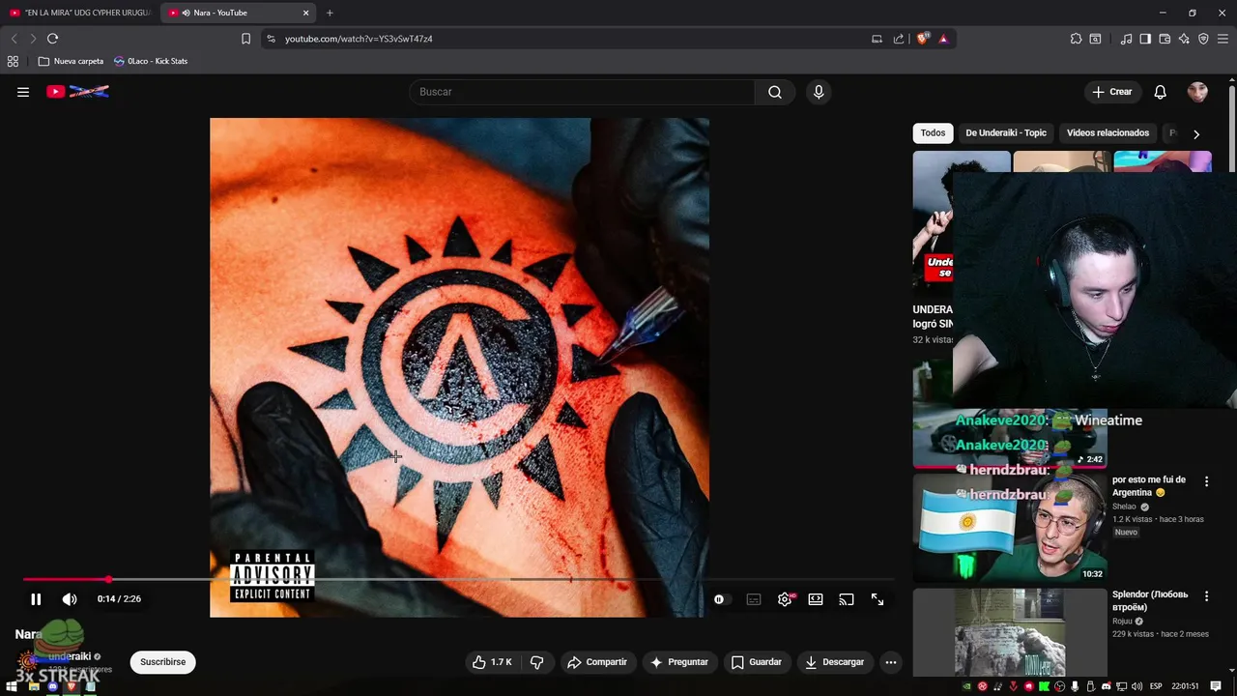Screen dimensions: 1237x696
Task: Subscribe with the Suscribirse button
Action: pyautogui.click(x=162, y=662)
